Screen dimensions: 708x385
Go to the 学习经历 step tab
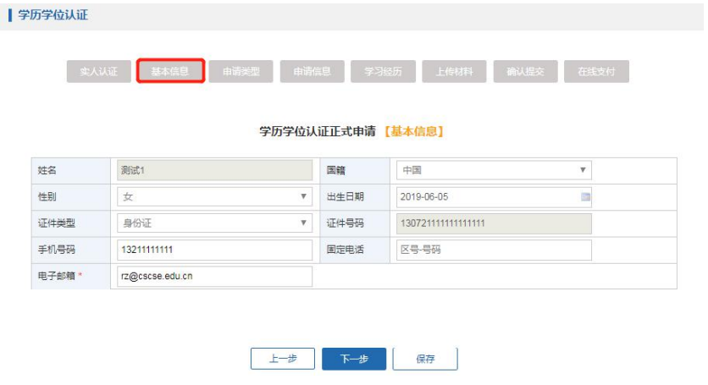[x=383, y=71]
